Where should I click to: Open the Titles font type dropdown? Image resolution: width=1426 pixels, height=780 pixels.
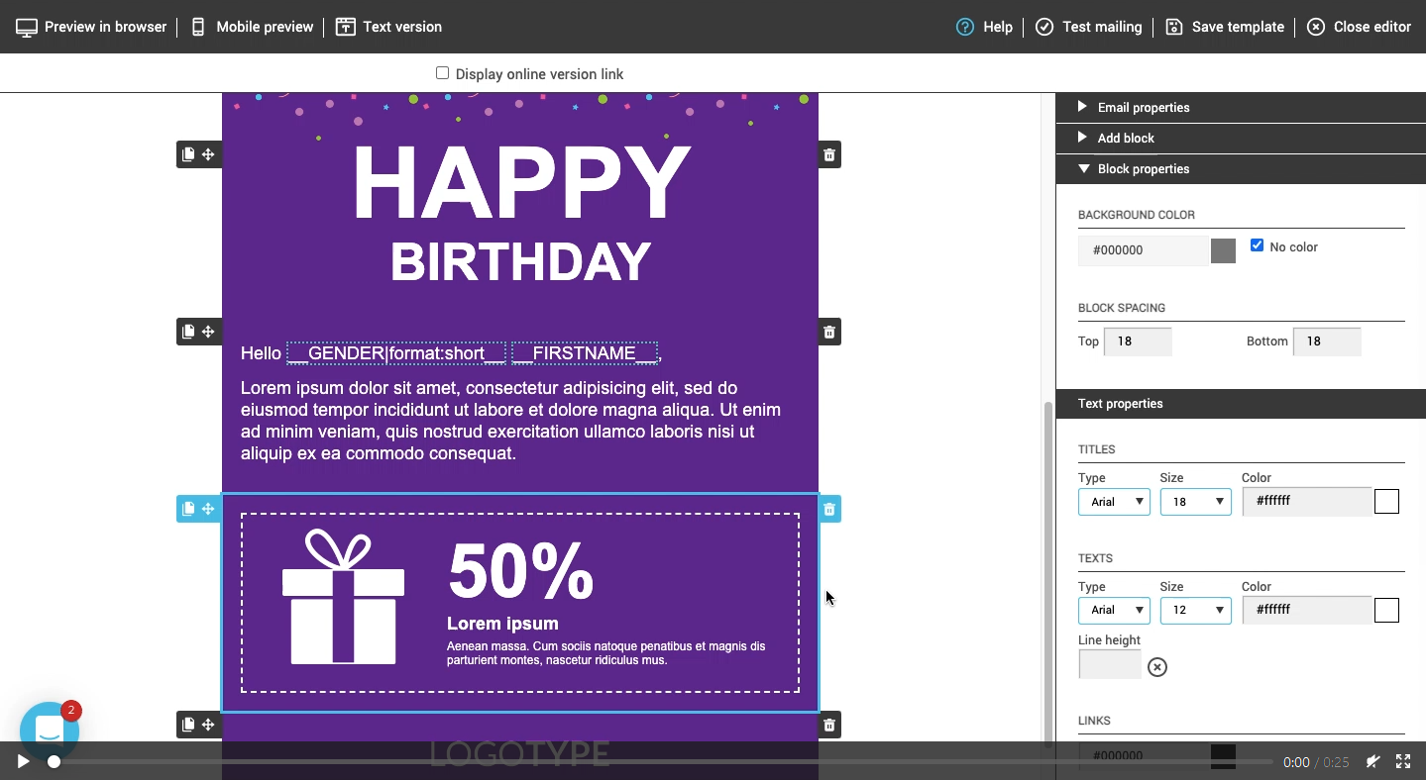pyautogui.click(x=1114, y=502)
